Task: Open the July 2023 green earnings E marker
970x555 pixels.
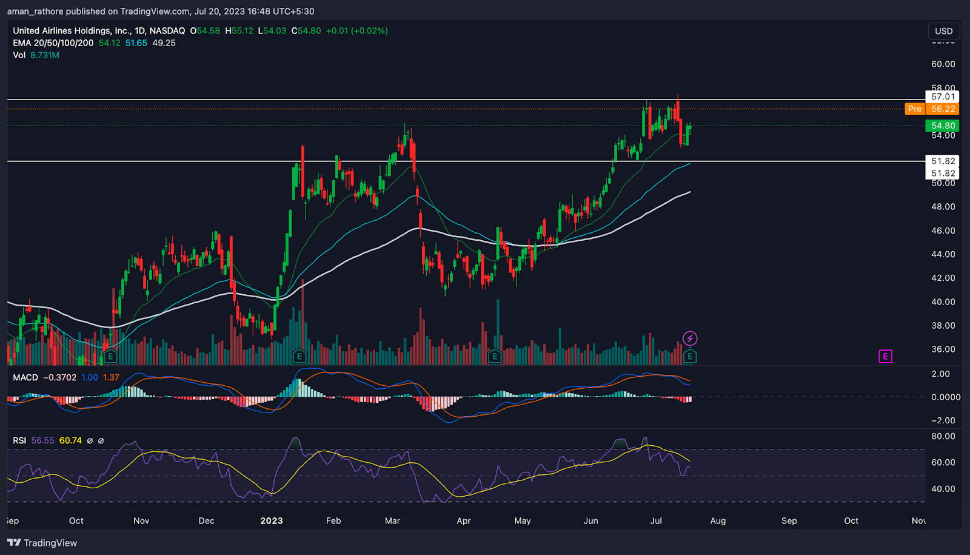Action: pos(690,357)
